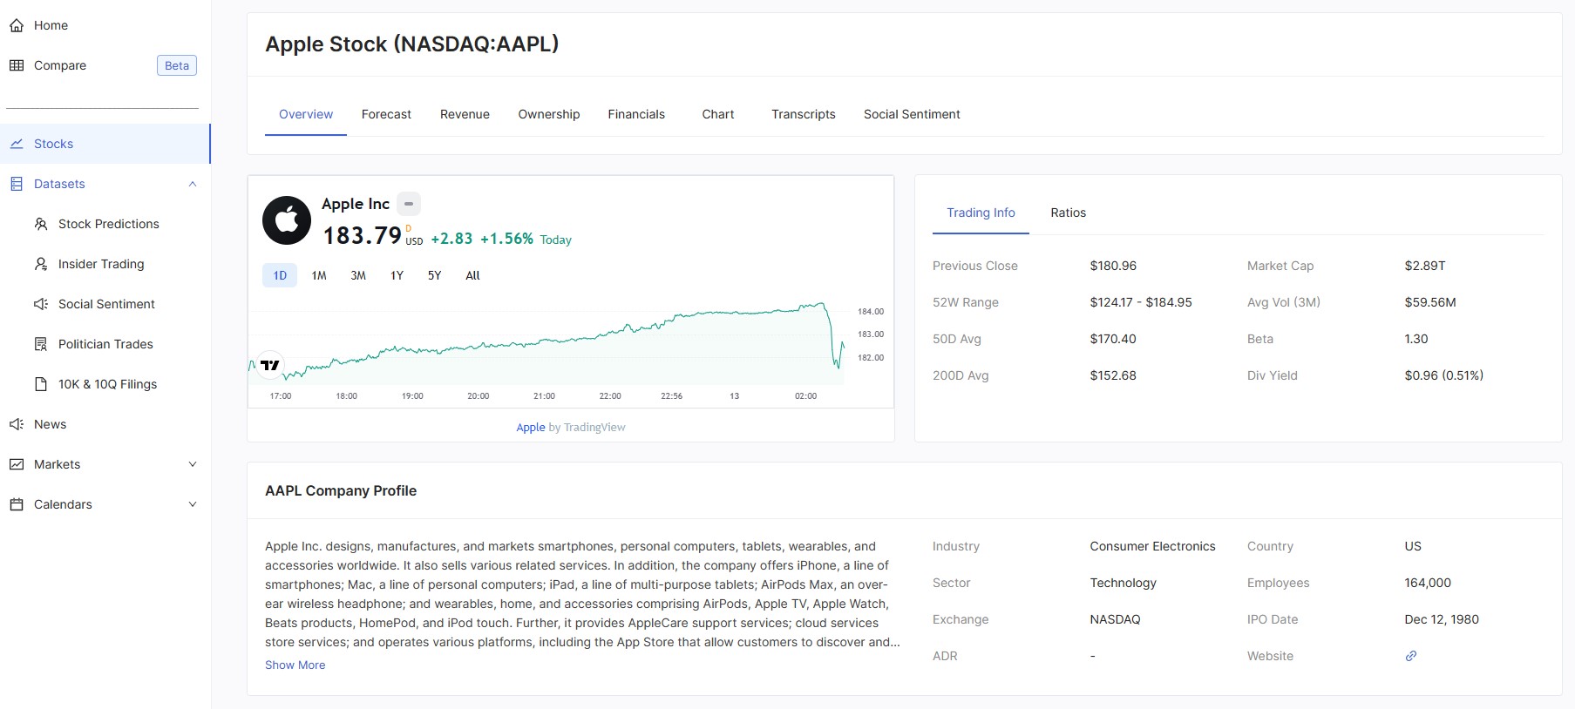Screen dimensions: 1575x709
Task: Click the $59.56M Avg Vol value
Action: pyautogui.click(x=1430, y=302)
